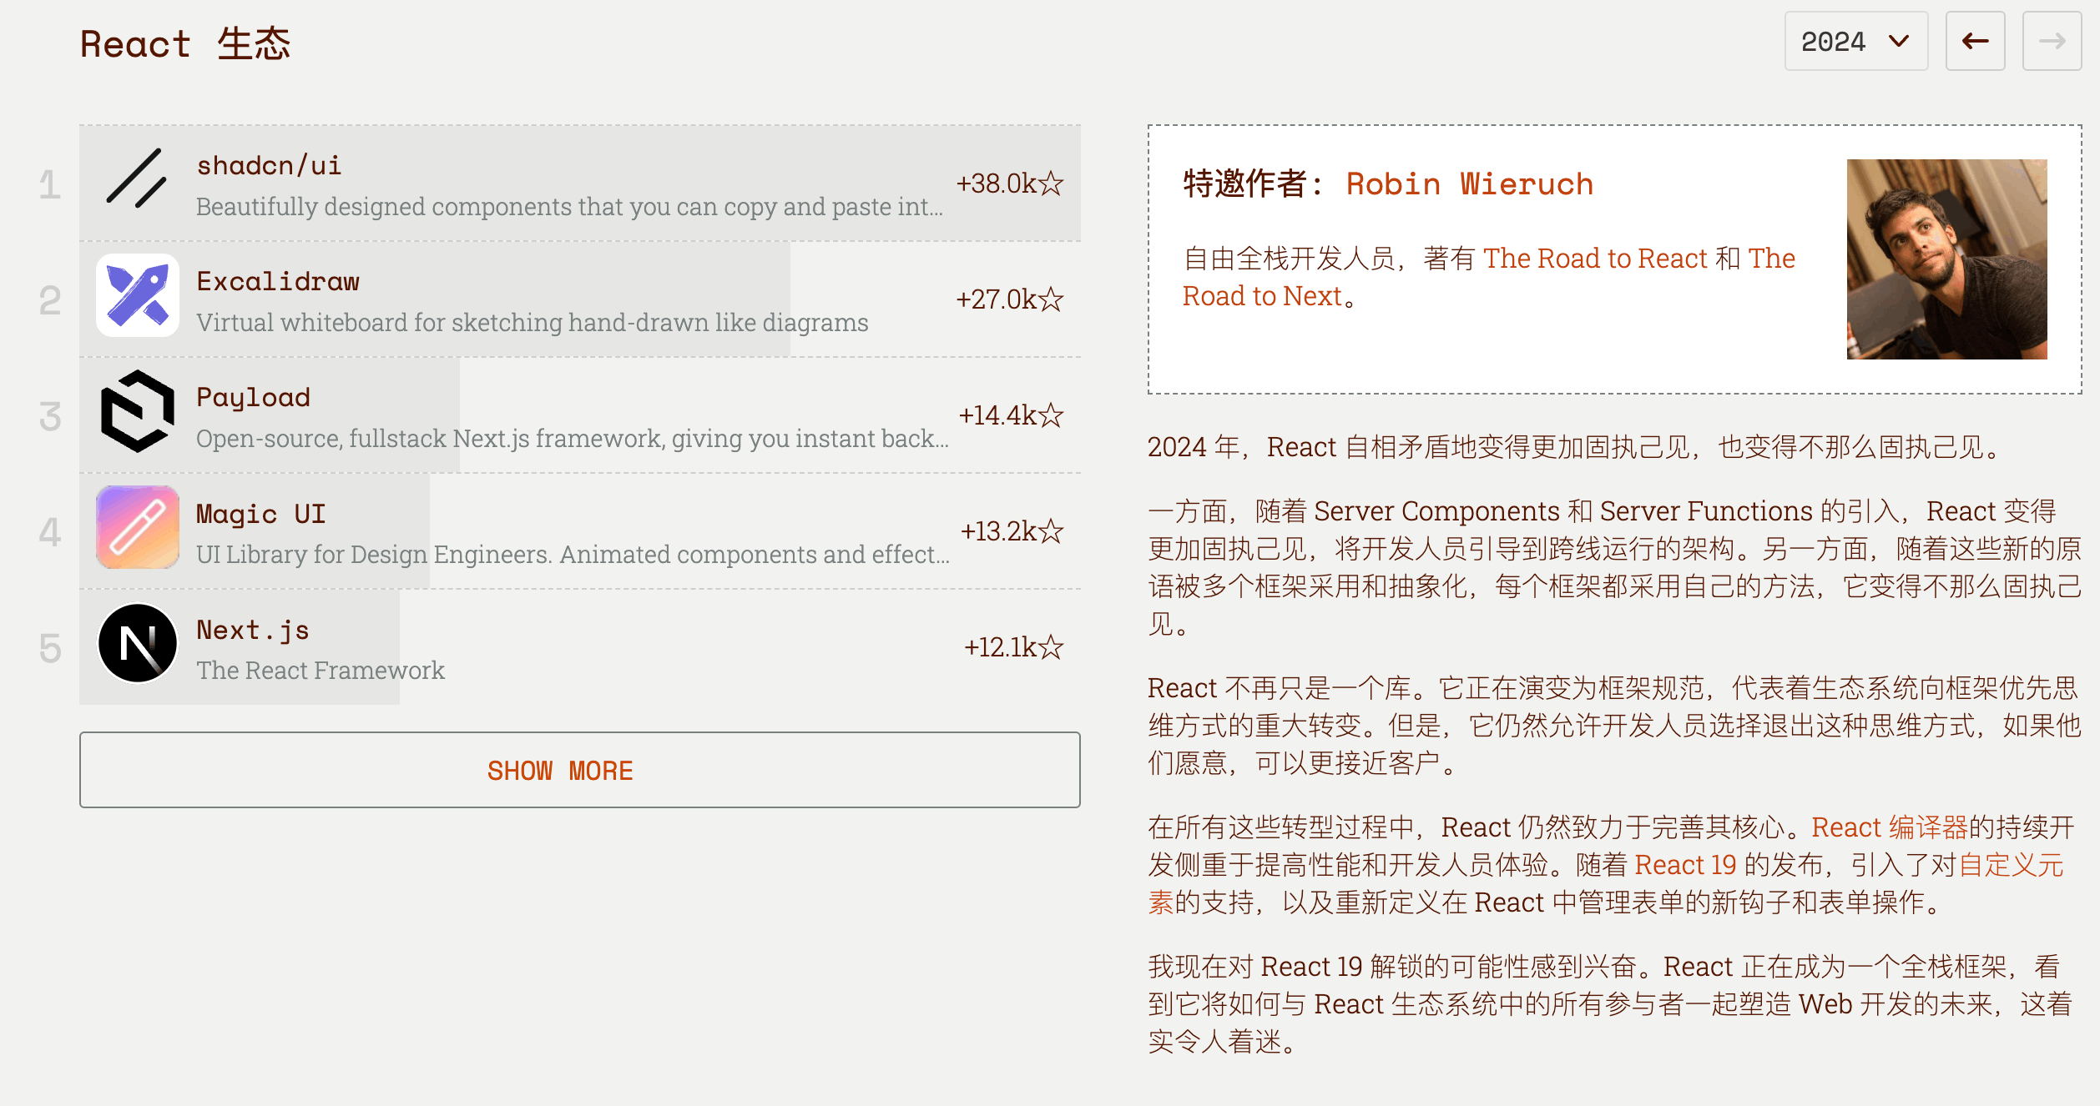Click the star beside +38.0k
The image size is (2100, 1106).
click(x=1051, y=183)
